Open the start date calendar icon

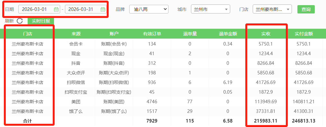pyautogui.click(x=56, y=9)
